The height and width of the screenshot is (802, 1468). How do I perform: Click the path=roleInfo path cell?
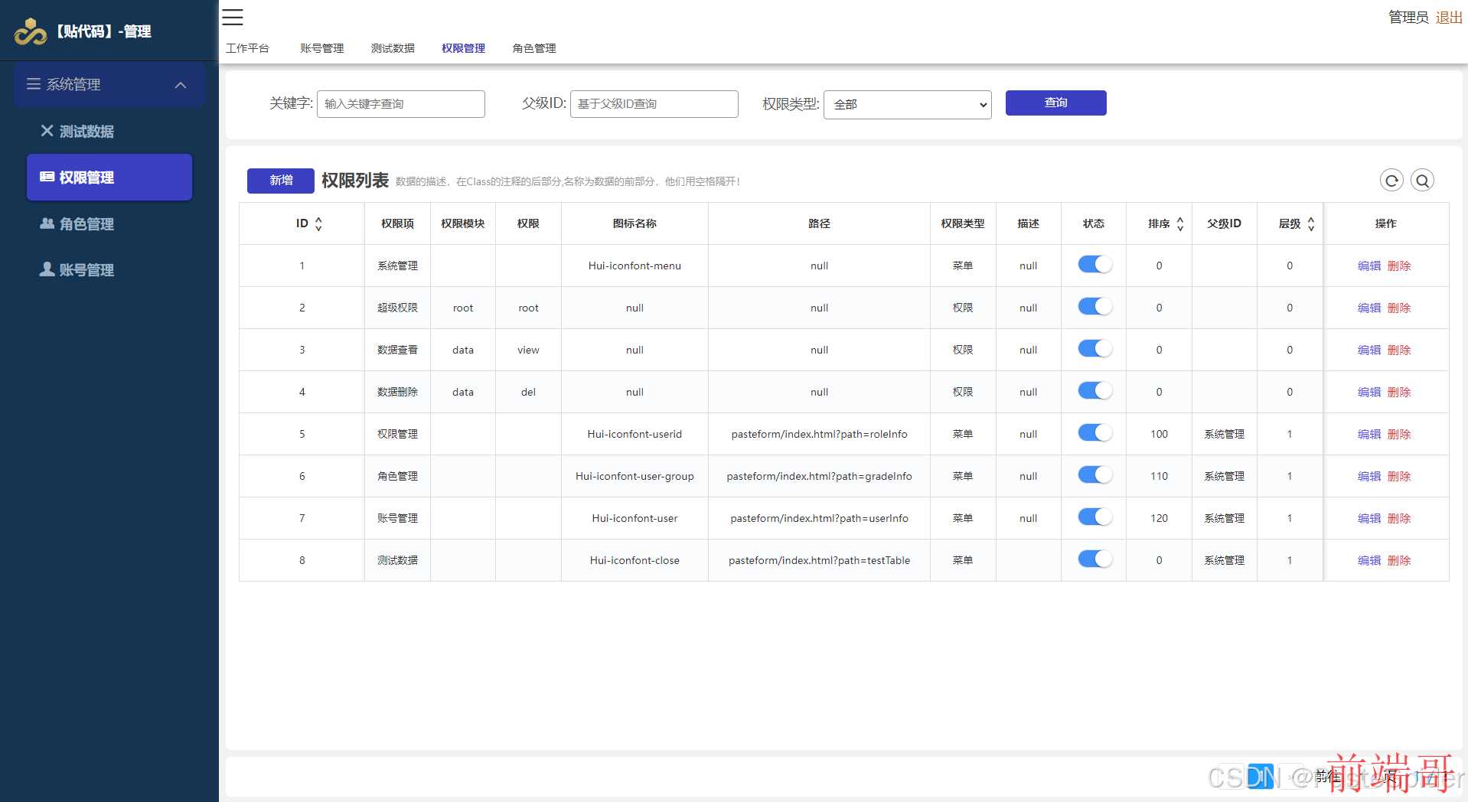coord(819,434)
